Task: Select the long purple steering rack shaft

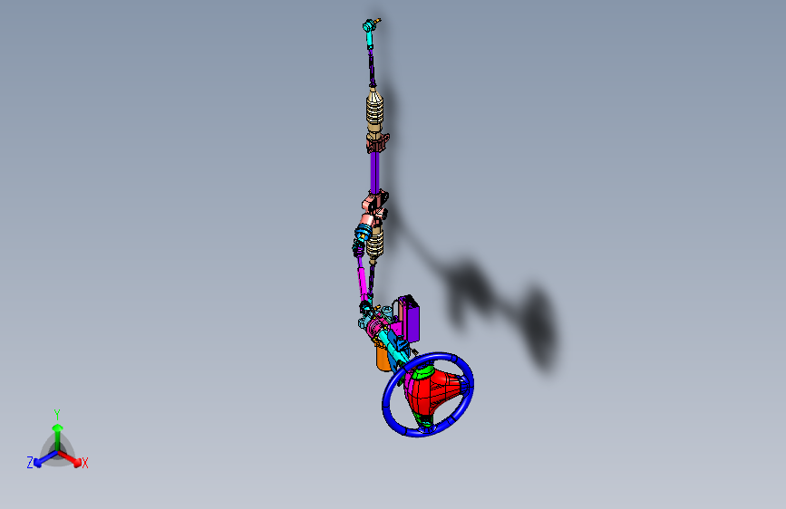Action: pyautogui.click(x=374, y=171)
